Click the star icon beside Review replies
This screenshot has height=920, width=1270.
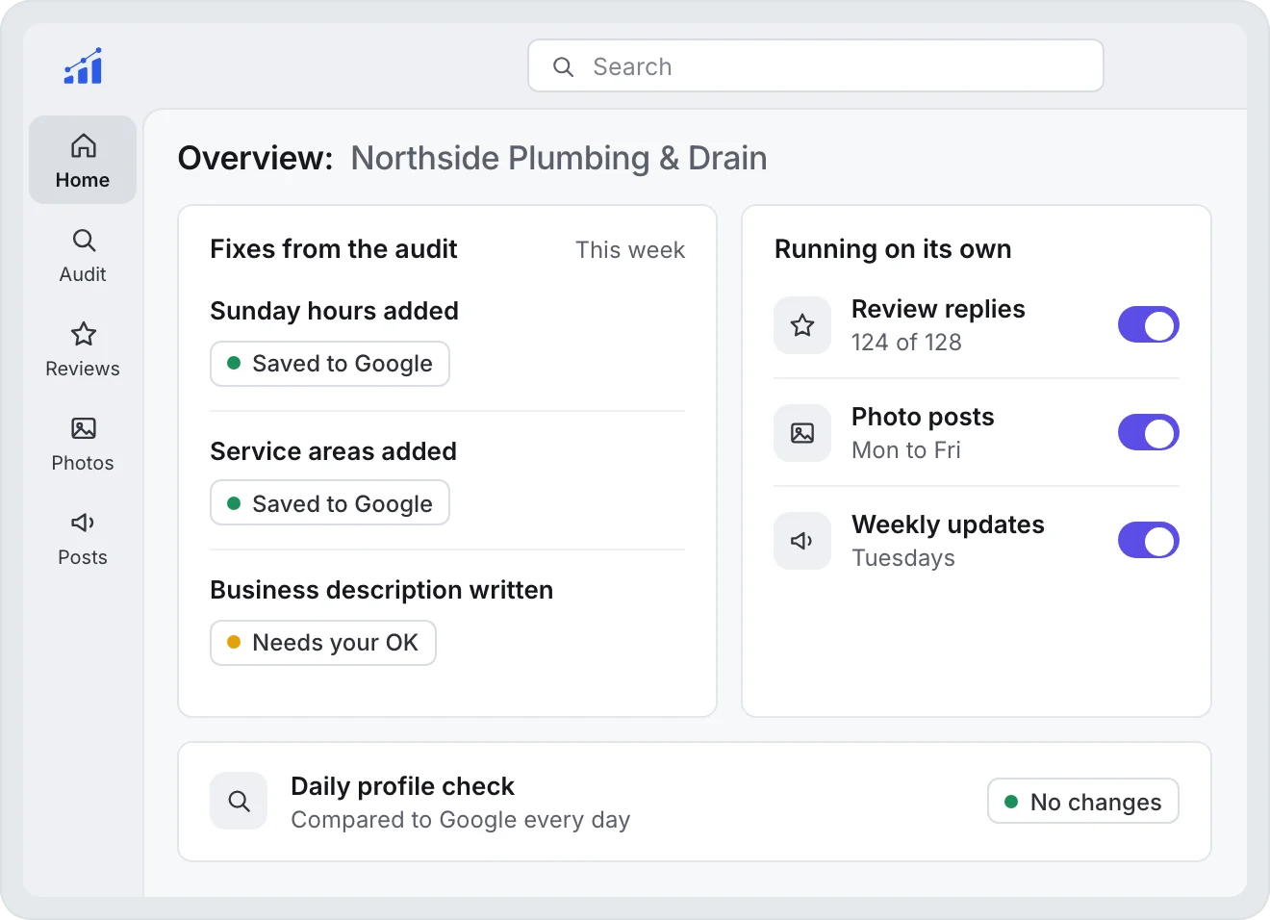[802, 325]
